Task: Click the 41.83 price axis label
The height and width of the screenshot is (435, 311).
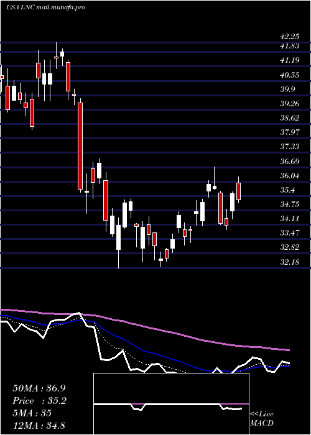Action: 290,46
